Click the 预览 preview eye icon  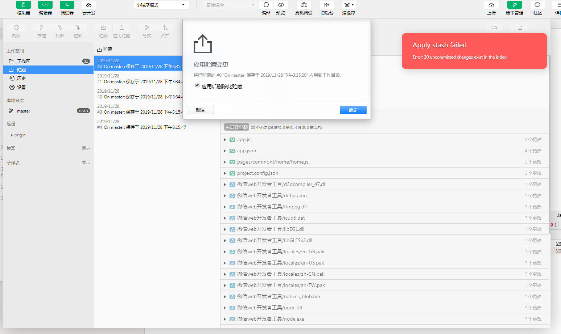(x=281, y=5)
